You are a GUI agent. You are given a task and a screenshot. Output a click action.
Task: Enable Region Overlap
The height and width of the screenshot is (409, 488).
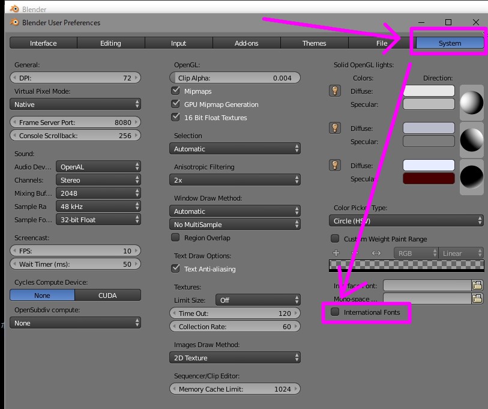pyautogui.click(x=175, y=237)
